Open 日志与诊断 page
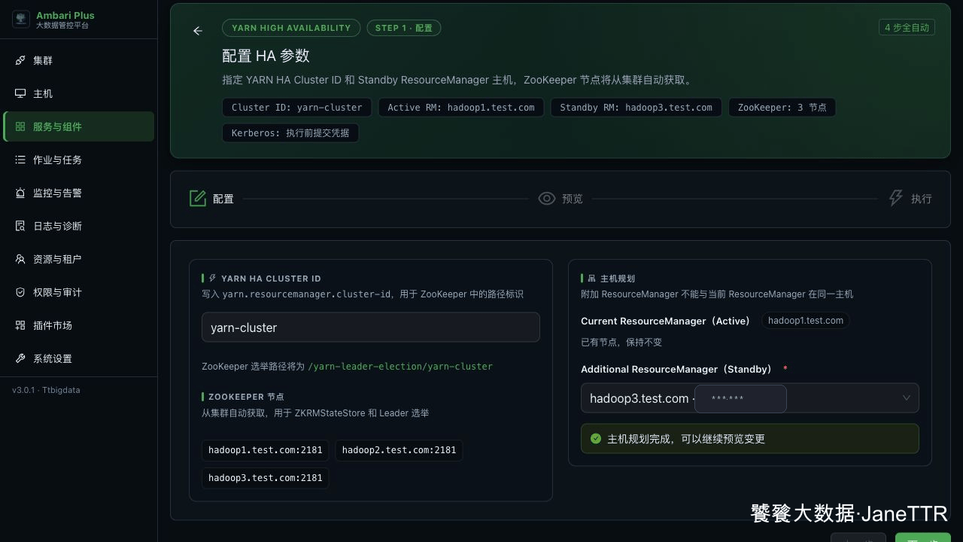963x542 pixels. 79,226
